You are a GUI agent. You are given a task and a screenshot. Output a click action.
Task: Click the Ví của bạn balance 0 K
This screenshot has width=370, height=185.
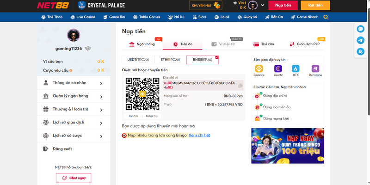coord(101,62)
